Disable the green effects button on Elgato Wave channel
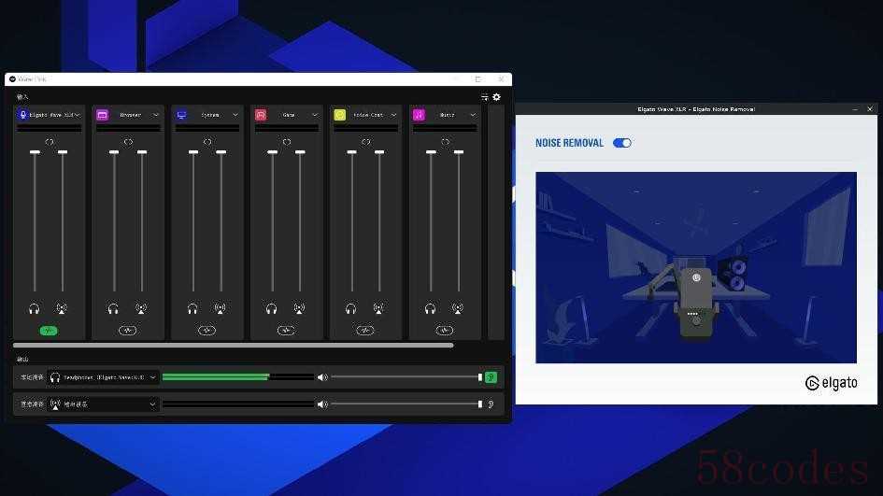 49,331
